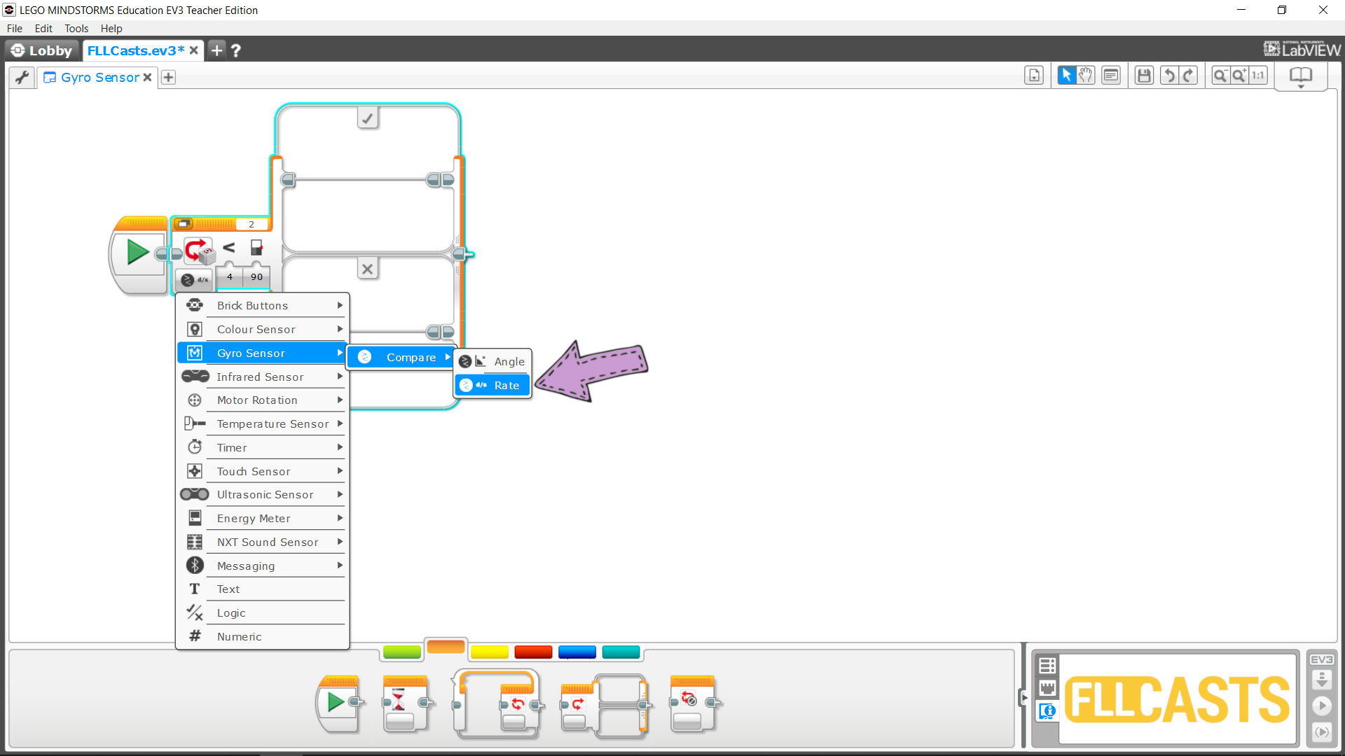Click the Save project icon
Viewport: 1345px width, 756px height.
1144,76
